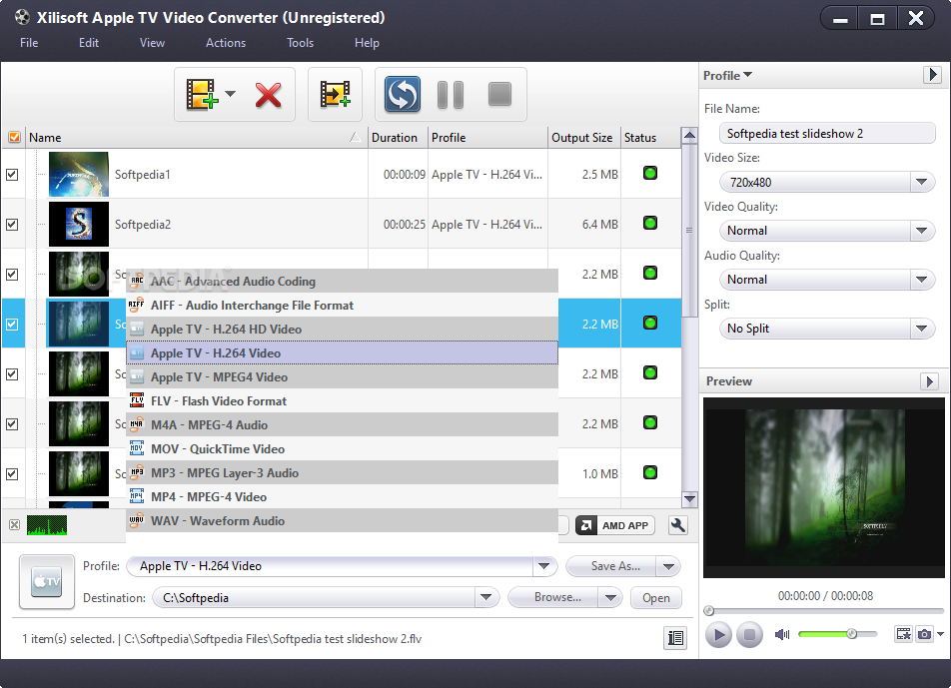Sort by the Name column header
Screen dimensions: 951x688
pos(196,138)
